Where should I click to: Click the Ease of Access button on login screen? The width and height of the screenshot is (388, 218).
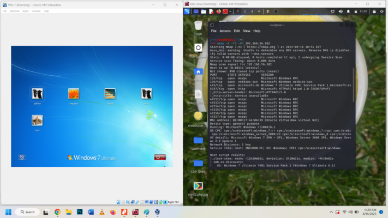pyautogui.click(x=21, y=157)
